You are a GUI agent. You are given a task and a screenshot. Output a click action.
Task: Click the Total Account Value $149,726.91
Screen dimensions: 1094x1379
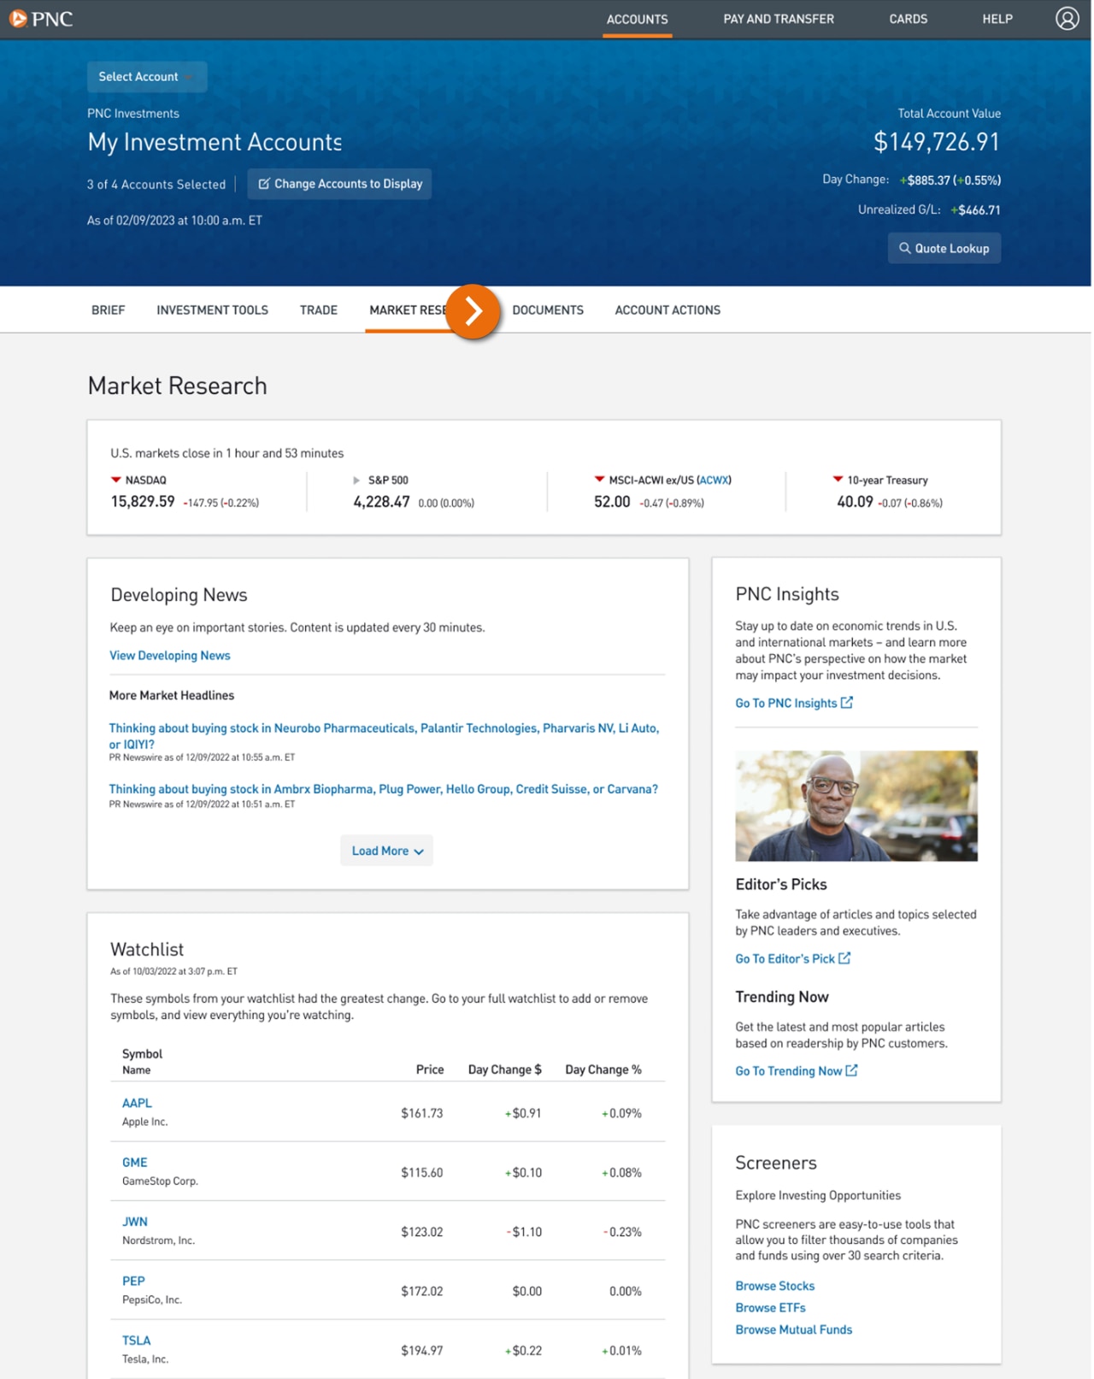click(x=936, y=142)
